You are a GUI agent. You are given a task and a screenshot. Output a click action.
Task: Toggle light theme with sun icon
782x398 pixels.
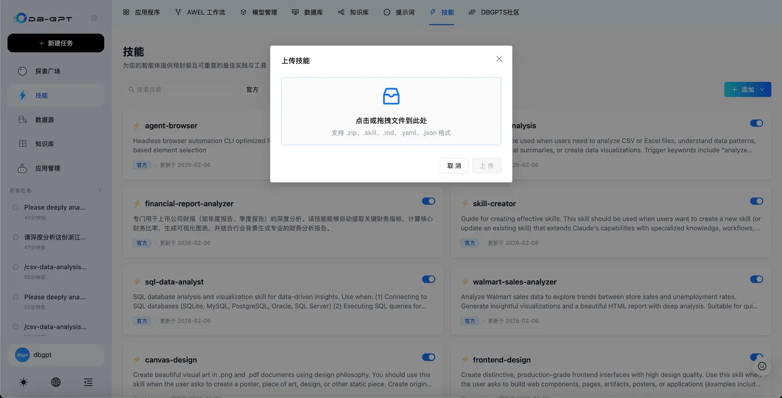(23, 382)
